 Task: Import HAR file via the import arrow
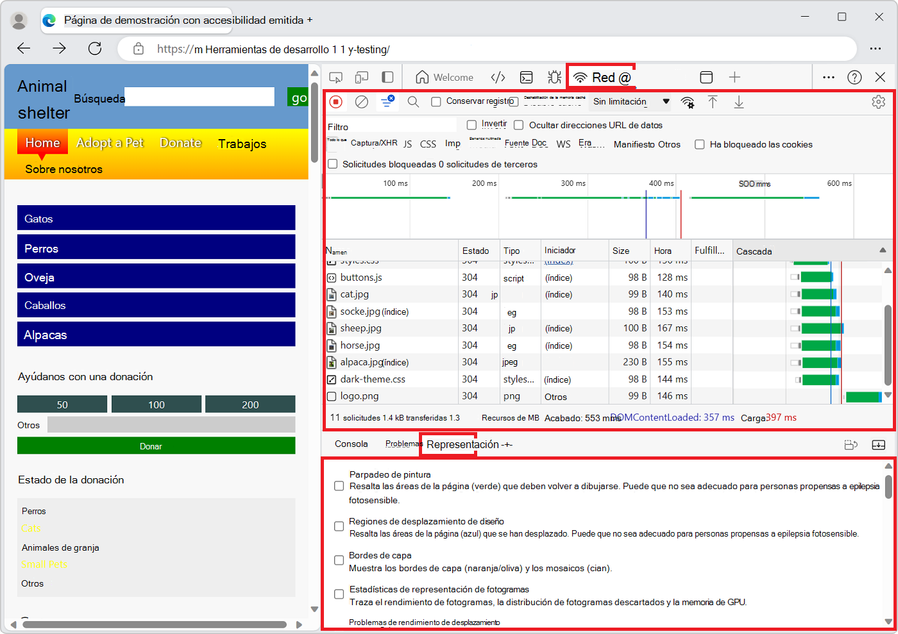[x=713, y=101]
